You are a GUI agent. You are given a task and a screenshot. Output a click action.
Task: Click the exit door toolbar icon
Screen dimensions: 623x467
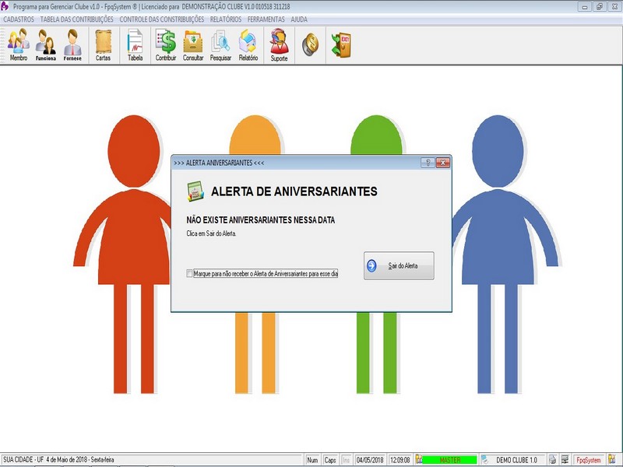[341, 45]
